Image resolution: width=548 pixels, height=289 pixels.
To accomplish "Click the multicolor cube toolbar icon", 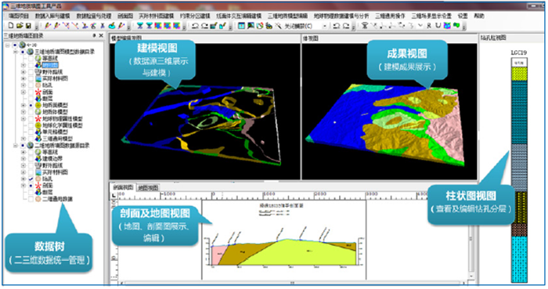I will tap(447, 26).
